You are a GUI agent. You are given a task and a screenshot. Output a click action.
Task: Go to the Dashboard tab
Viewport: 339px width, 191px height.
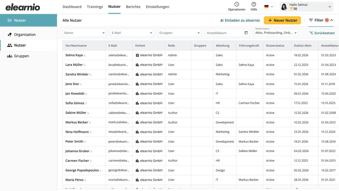(72, 7)
